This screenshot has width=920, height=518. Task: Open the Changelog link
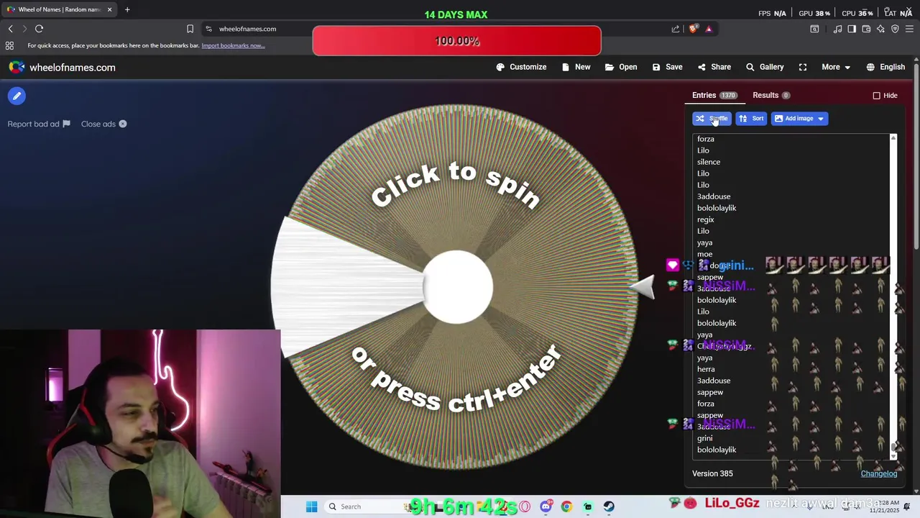[x=879, y=473]
